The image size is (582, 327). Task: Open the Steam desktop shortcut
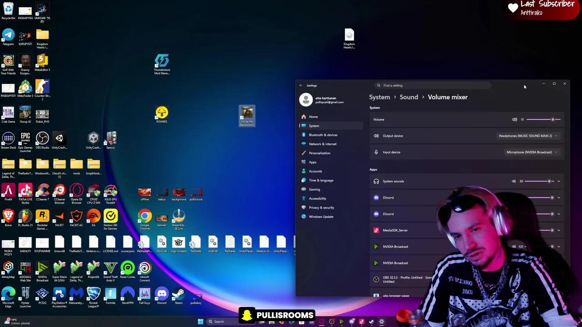(x=179, y=296)
